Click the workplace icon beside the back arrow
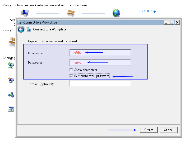 [29, 29]
